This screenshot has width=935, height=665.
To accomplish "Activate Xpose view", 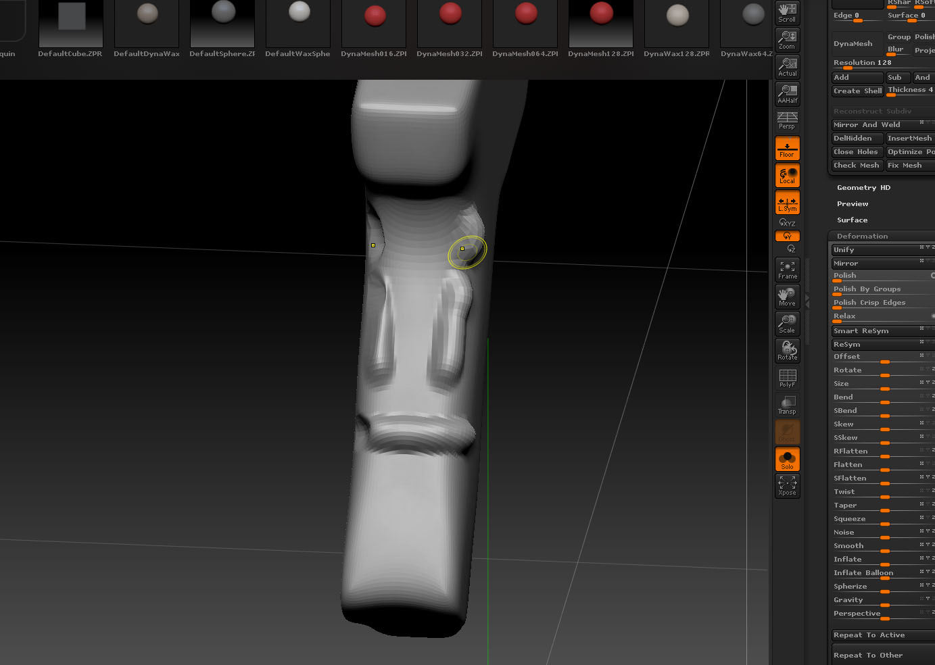I will tap(788, 486).
